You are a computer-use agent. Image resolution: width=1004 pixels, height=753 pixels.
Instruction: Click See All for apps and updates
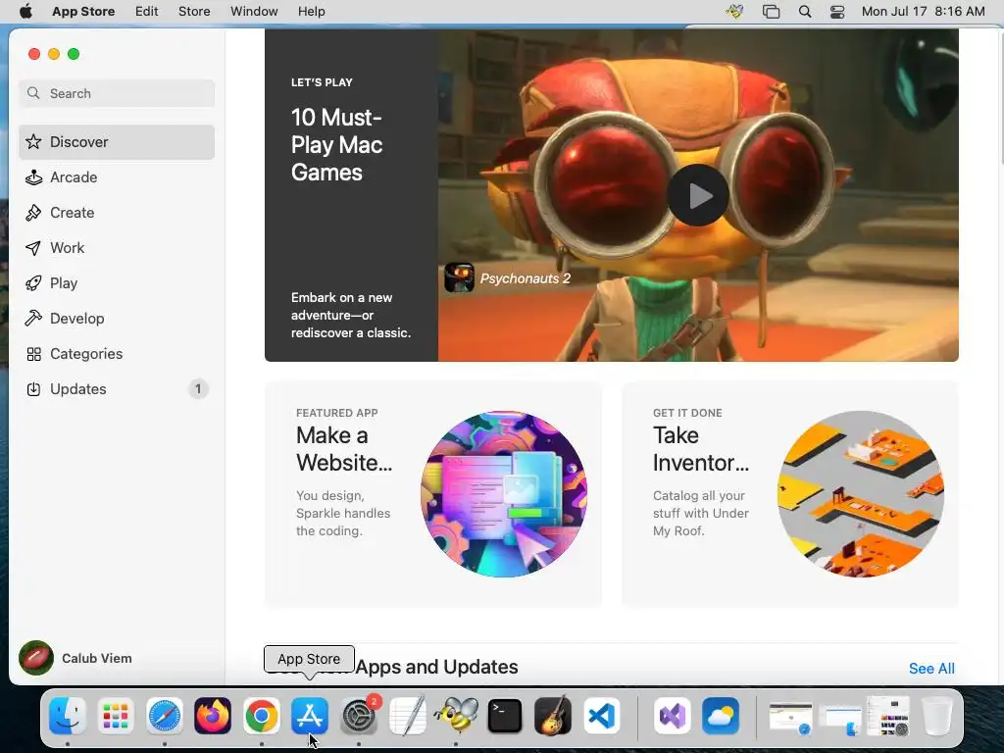[931, 669]
